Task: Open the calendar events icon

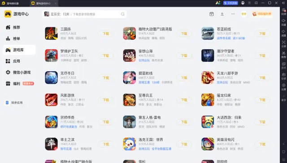Action: [212, 14]
